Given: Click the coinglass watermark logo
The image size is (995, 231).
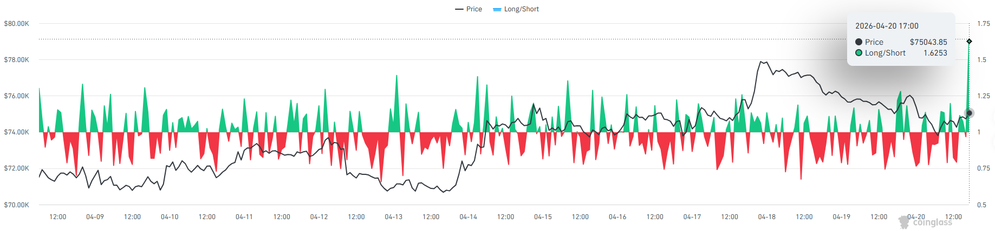Looking at the screenshot, I should click(x=925, y=222).
